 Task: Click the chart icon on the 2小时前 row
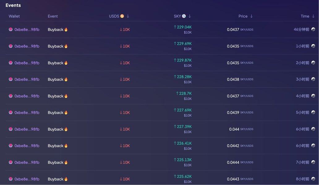pyautogui.click(x=313, y=63)
